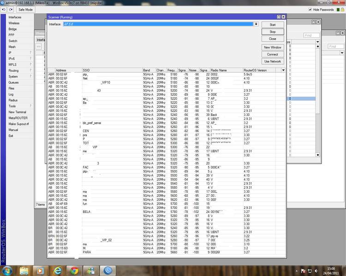Image resolution: width=346 pixels, height=276 pixels.
Task: Open Windows Media Player from taskbar
Action: pyautogui.click(x=41, y=270)
